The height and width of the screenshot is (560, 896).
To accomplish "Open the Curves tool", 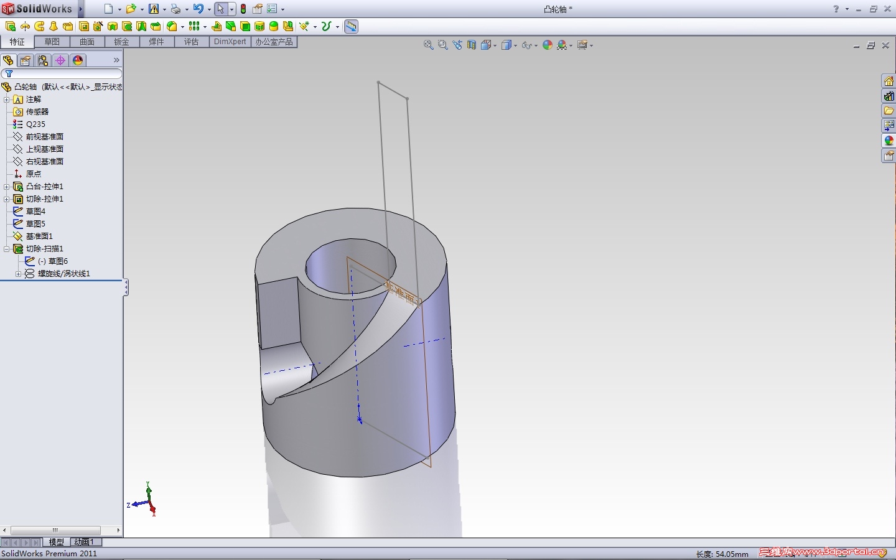I will click(326, 26).
